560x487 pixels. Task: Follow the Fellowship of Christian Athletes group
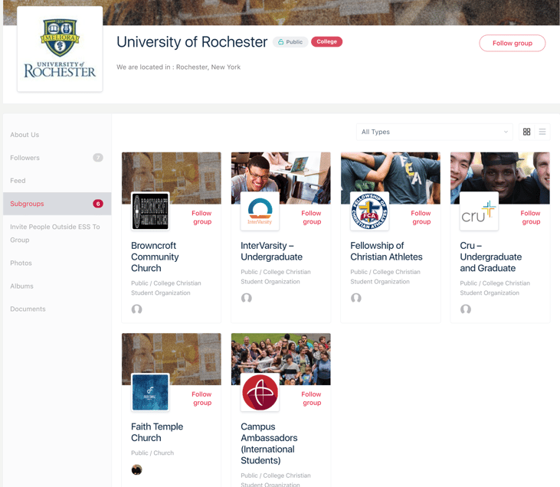click(421, 217)
